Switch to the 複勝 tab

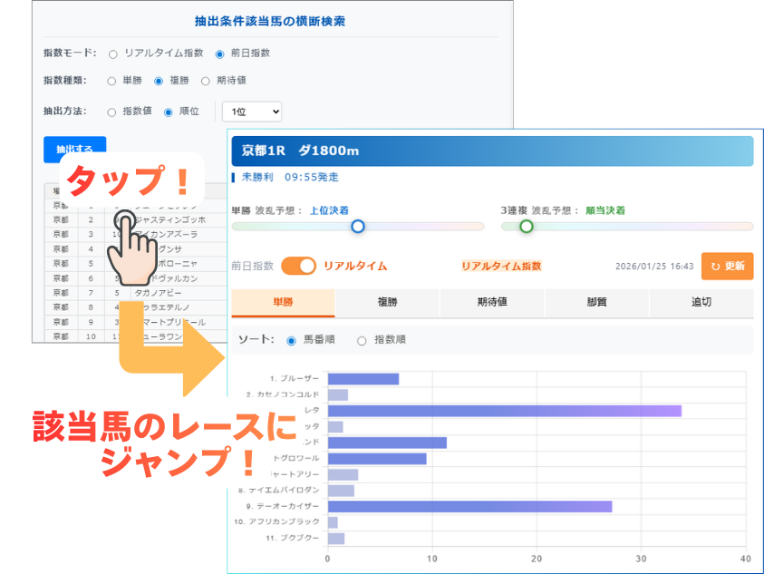click(x=387, y=303)
